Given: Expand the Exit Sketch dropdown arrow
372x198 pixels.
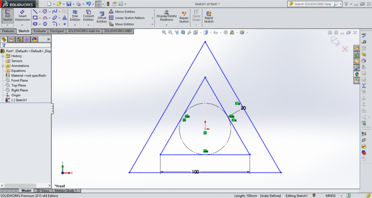Looking at the screenshot, I should pos(8,25).
